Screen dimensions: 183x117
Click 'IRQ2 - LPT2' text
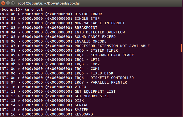(x=87, y=60)
